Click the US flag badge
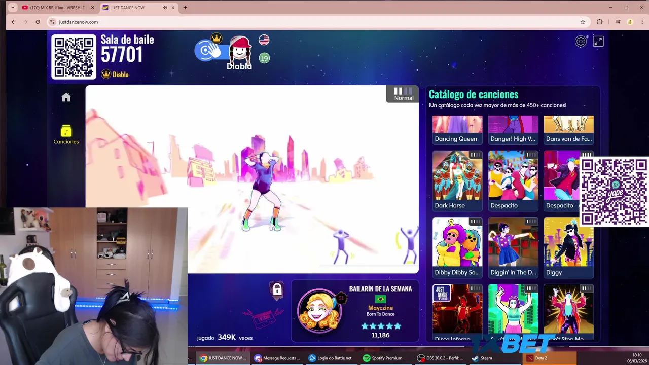This screenshot has width=649, height=365. pos(264,40)
